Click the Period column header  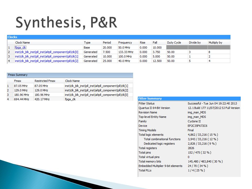[107, 43]
